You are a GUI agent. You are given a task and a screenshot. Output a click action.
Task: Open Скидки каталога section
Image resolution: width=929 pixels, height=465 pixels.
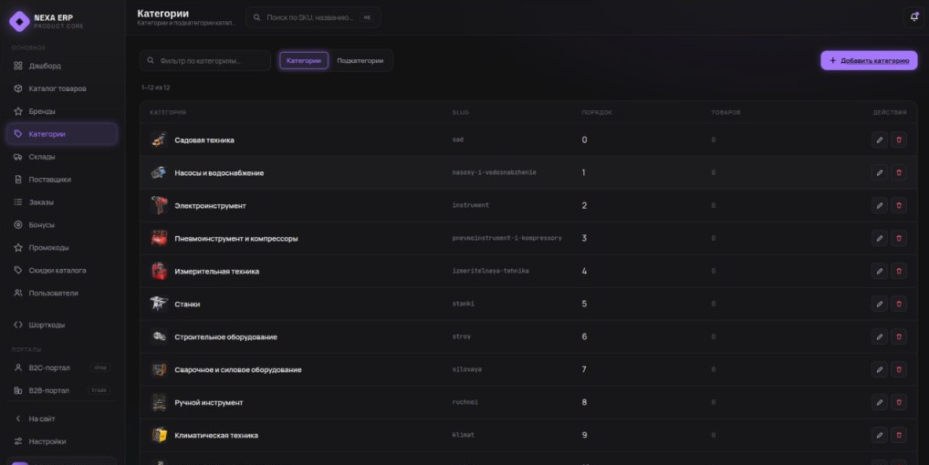coord(62,271)
